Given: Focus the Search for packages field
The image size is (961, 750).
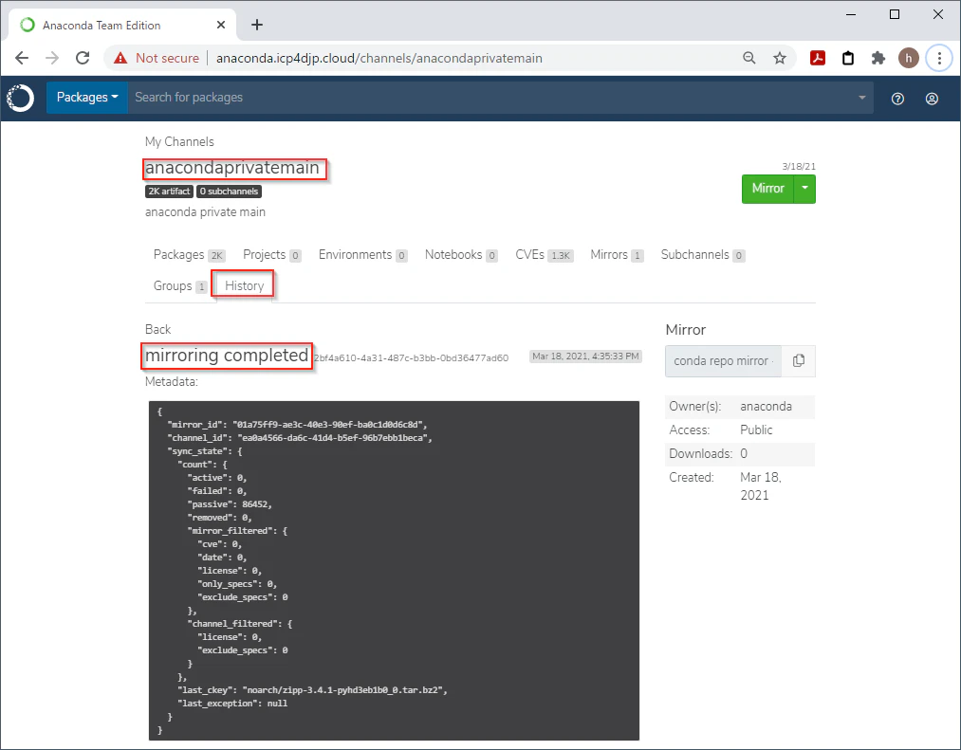Looking at the screenshot, I should click(490, 98).
